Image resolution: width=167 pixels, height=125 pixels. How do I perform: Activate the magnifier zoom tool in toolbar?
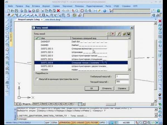(77, 11)
